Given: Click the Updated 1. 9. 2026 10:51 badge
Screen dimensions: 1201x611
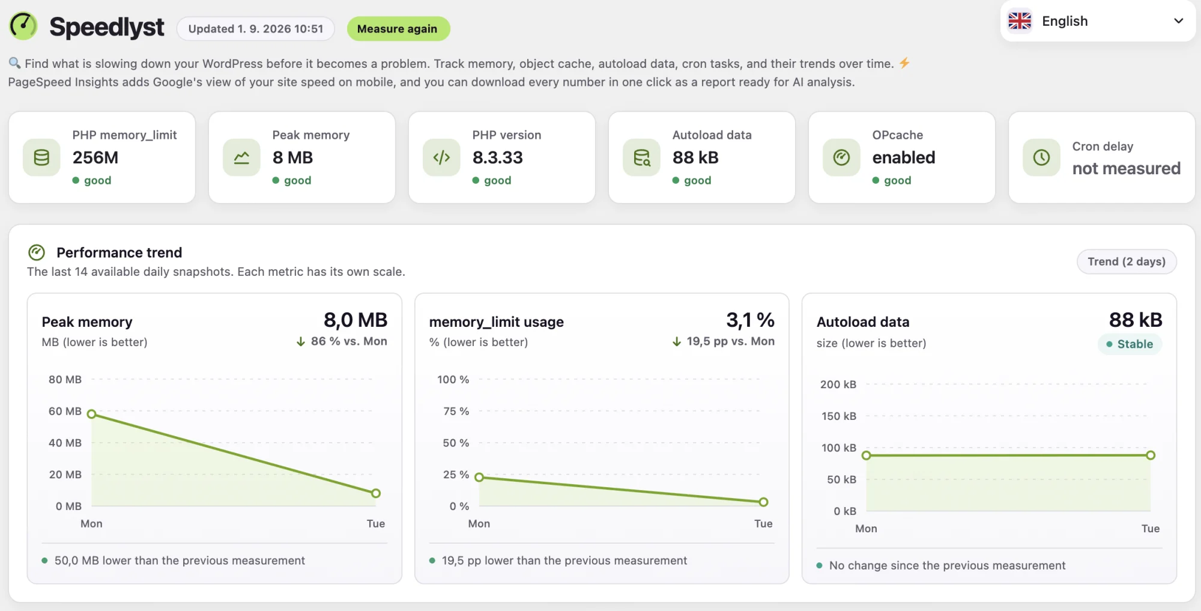Looking at the screenshot, I should coord(256,29).
